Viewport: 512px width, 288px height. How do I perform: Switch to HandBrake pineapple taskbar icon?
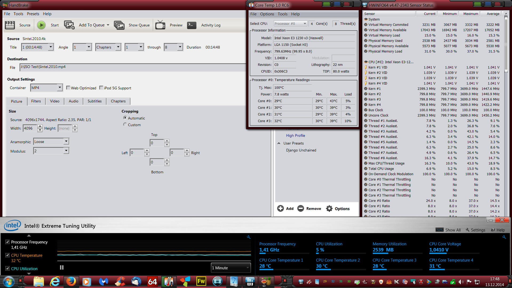[x=266, y=282]
